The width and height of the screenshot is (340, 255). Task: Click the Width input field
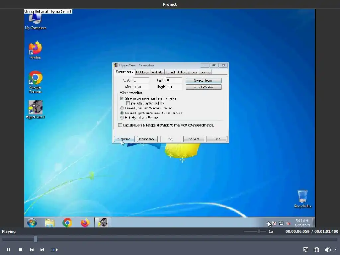tap(141, 87)
